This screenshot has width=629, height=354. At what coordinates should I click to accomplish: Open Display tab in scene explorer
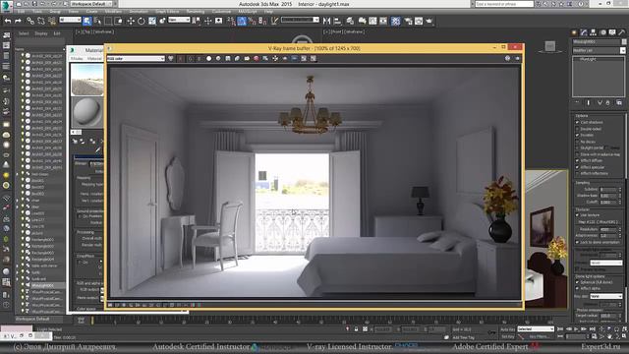[x=41, y=33]
